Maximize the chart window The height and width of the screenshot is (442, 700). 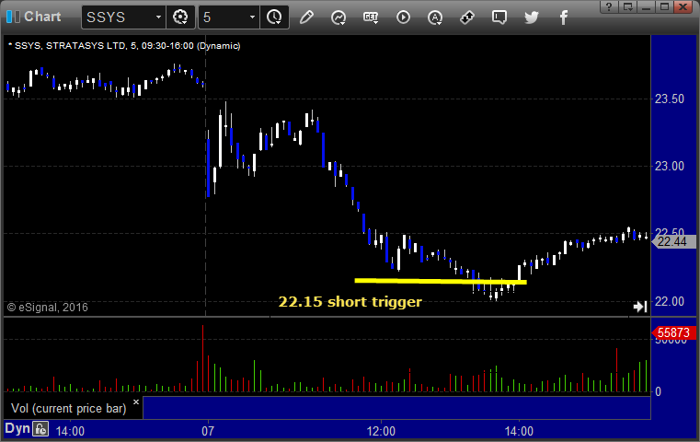[665, 6]
